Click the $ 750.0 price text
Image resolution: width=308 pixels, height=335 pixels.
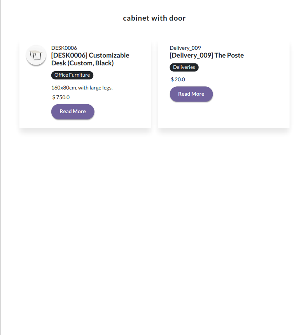(x=61, y=97)
